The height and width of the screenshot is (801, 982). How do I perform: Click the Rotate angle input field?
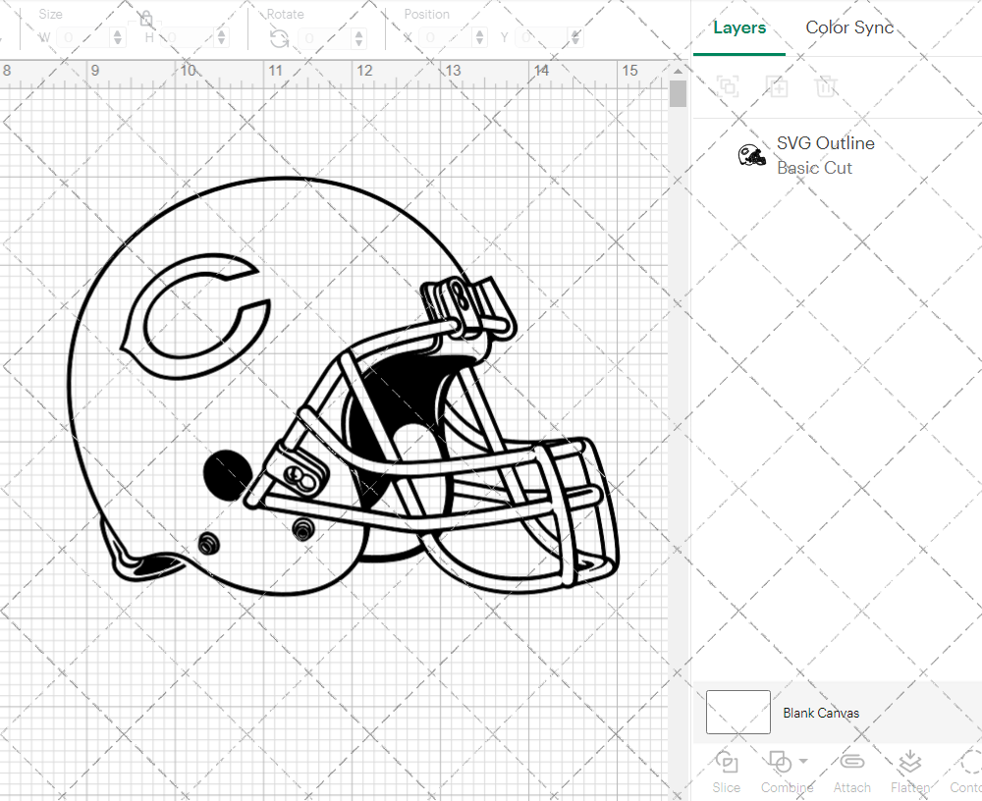pos(324,37)
